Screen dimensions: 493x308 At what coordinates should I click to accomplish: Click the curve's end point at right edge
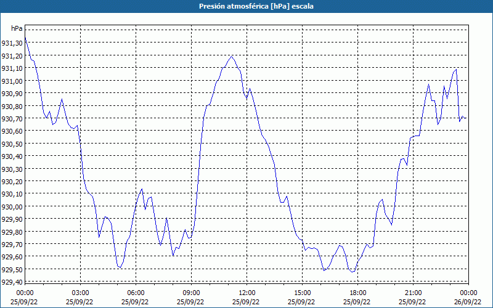coord(467,118)
